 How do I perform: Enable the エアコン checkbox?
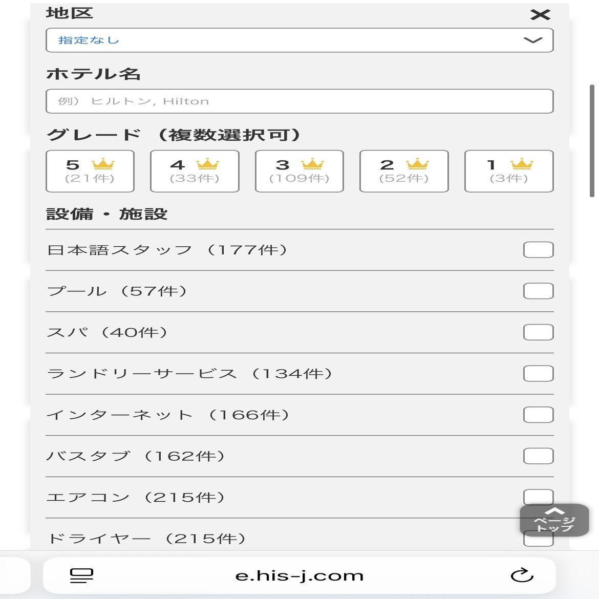538,496
